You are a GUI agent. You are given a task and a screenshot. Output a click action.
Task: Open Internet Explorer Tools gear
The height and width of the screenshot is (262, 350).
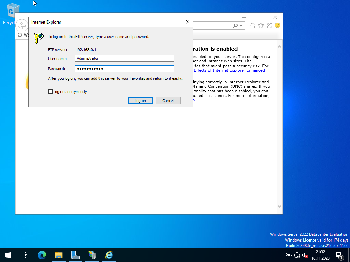coord(269,25)
